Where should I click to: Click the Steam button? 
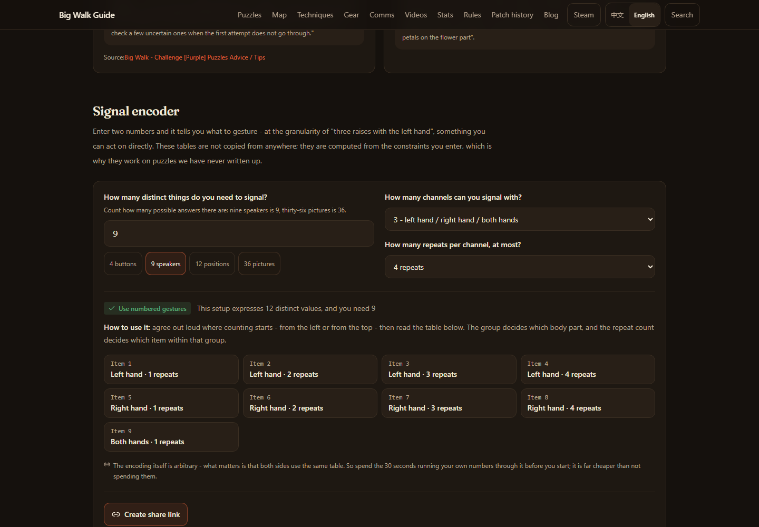coord(584,15)
